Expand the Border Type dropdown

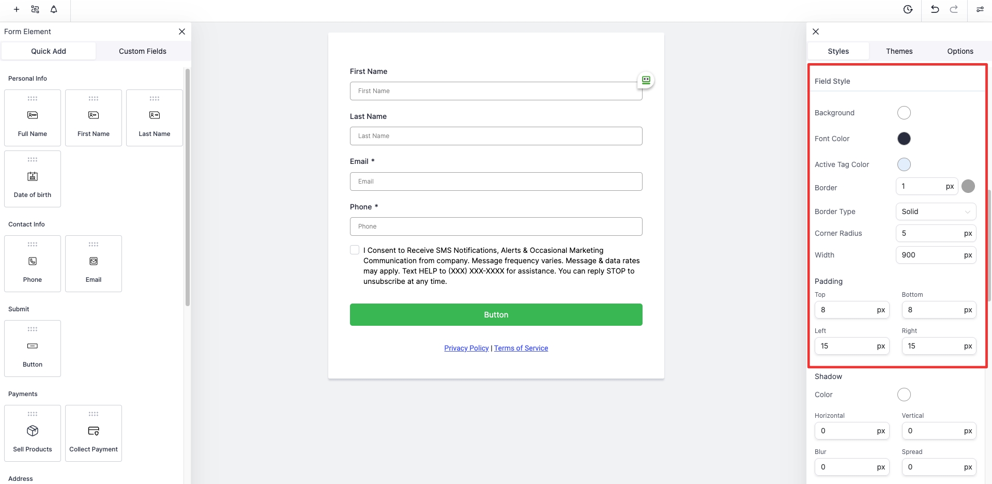tap(936, 211)
